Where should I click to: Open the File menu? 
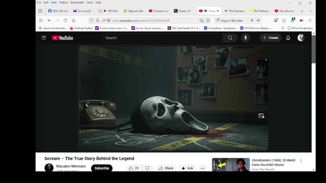tap(39, 3)
